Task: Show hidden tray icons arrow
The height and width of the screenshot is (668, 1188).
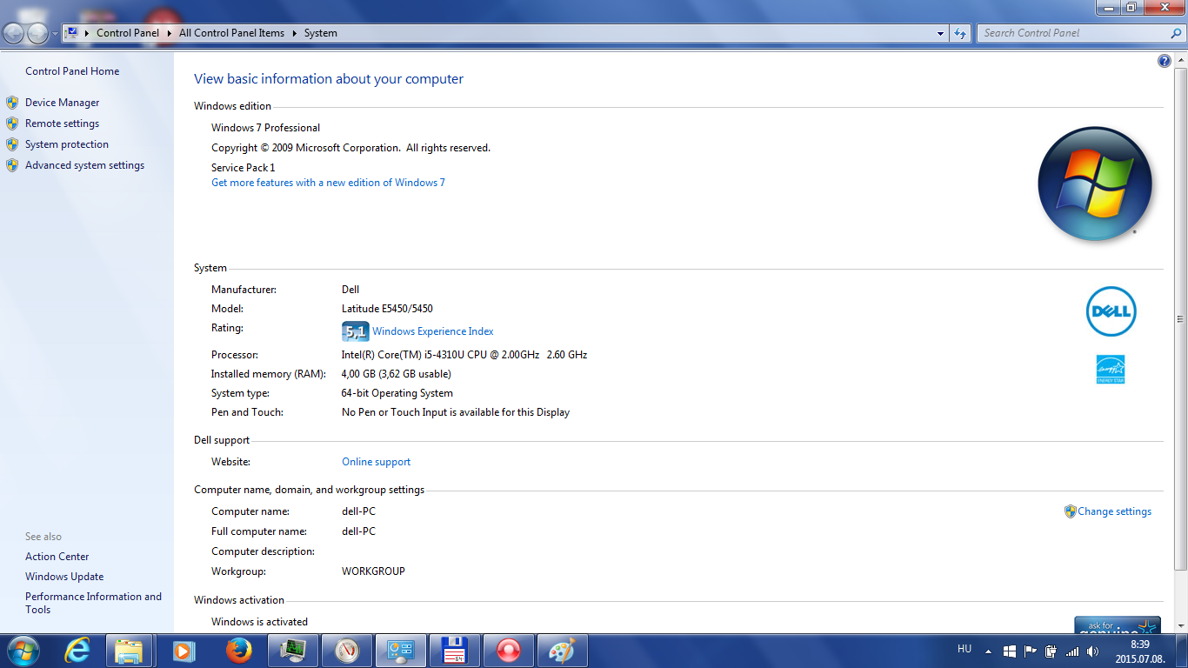Action: click(988, 651)
